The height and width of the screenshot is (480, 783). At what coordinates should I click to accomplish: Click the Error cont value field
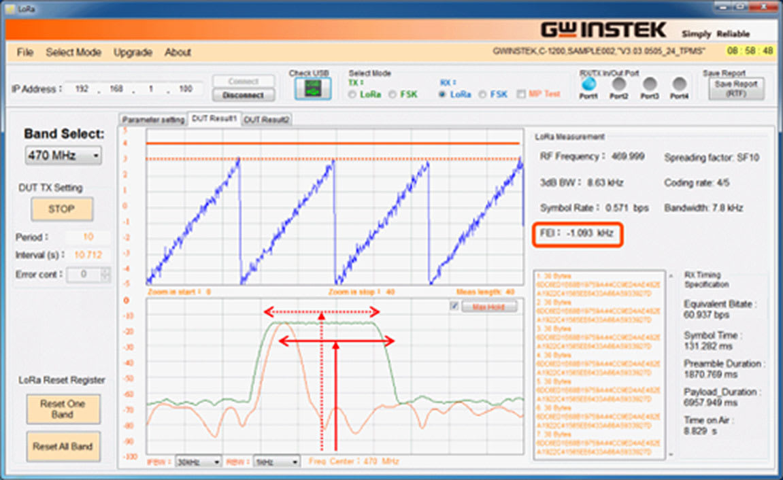[84, 275]
